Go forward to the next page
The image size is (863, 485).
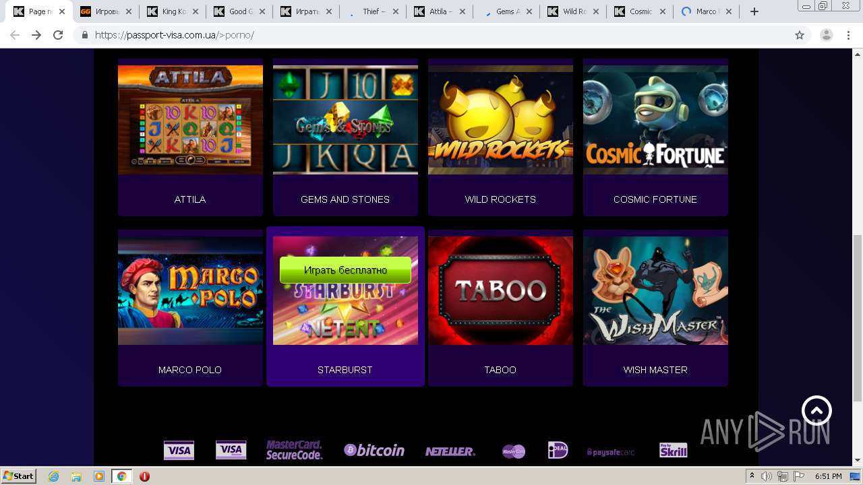pos(36,35)
